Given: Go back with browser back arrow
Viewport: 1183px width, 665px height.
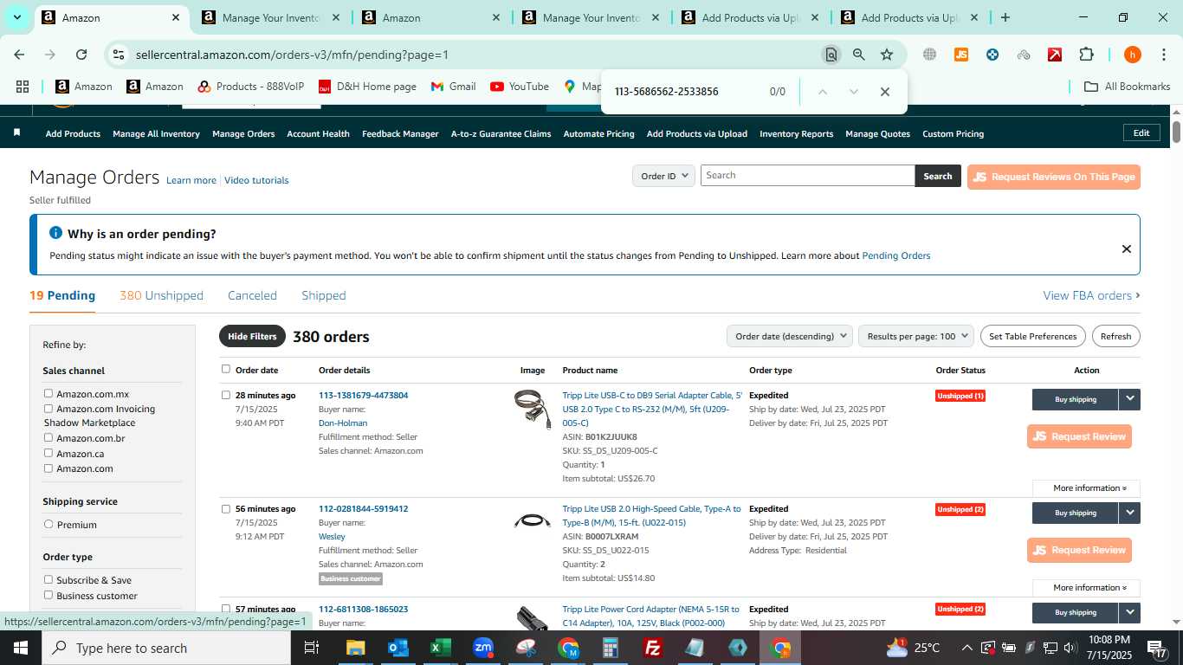Looking at the screenshot, I should 19,55.
